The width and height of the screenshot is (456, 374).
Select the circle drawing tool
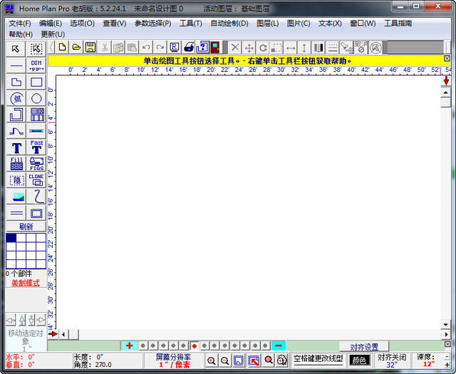pyautogui.click(x=36, y=98)
